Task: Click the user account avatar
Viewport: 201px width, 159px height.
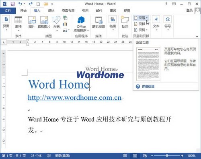Action: click(197, 11)
